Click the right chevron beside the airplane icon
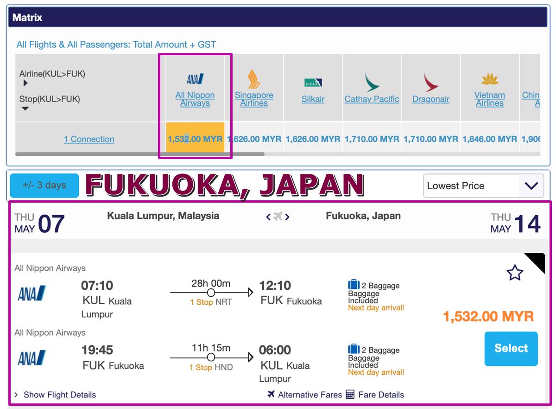 (x=287, y=217)
